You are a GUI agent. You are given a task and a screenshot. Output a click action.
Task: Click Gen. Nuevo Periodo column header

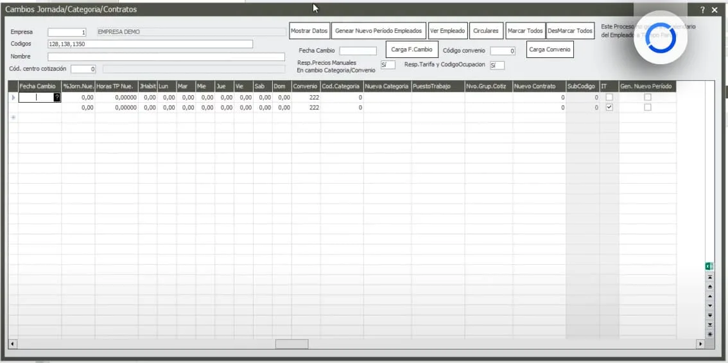pos(647,86)
